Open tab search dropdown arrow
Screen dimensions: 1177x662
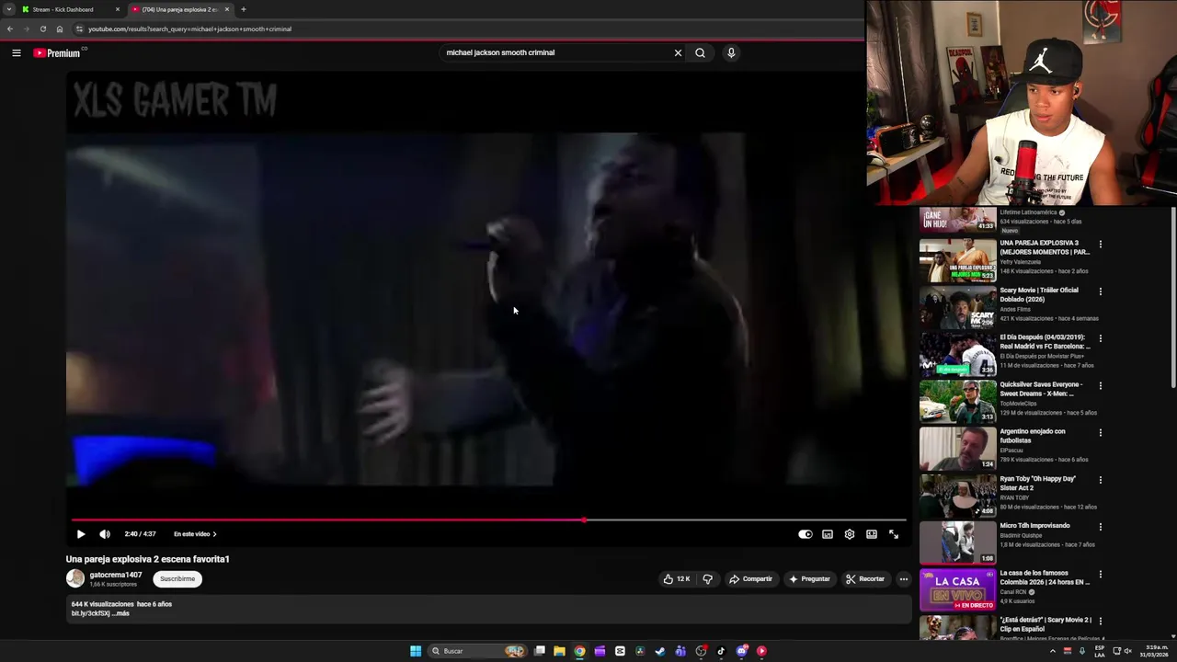point(8,9)
